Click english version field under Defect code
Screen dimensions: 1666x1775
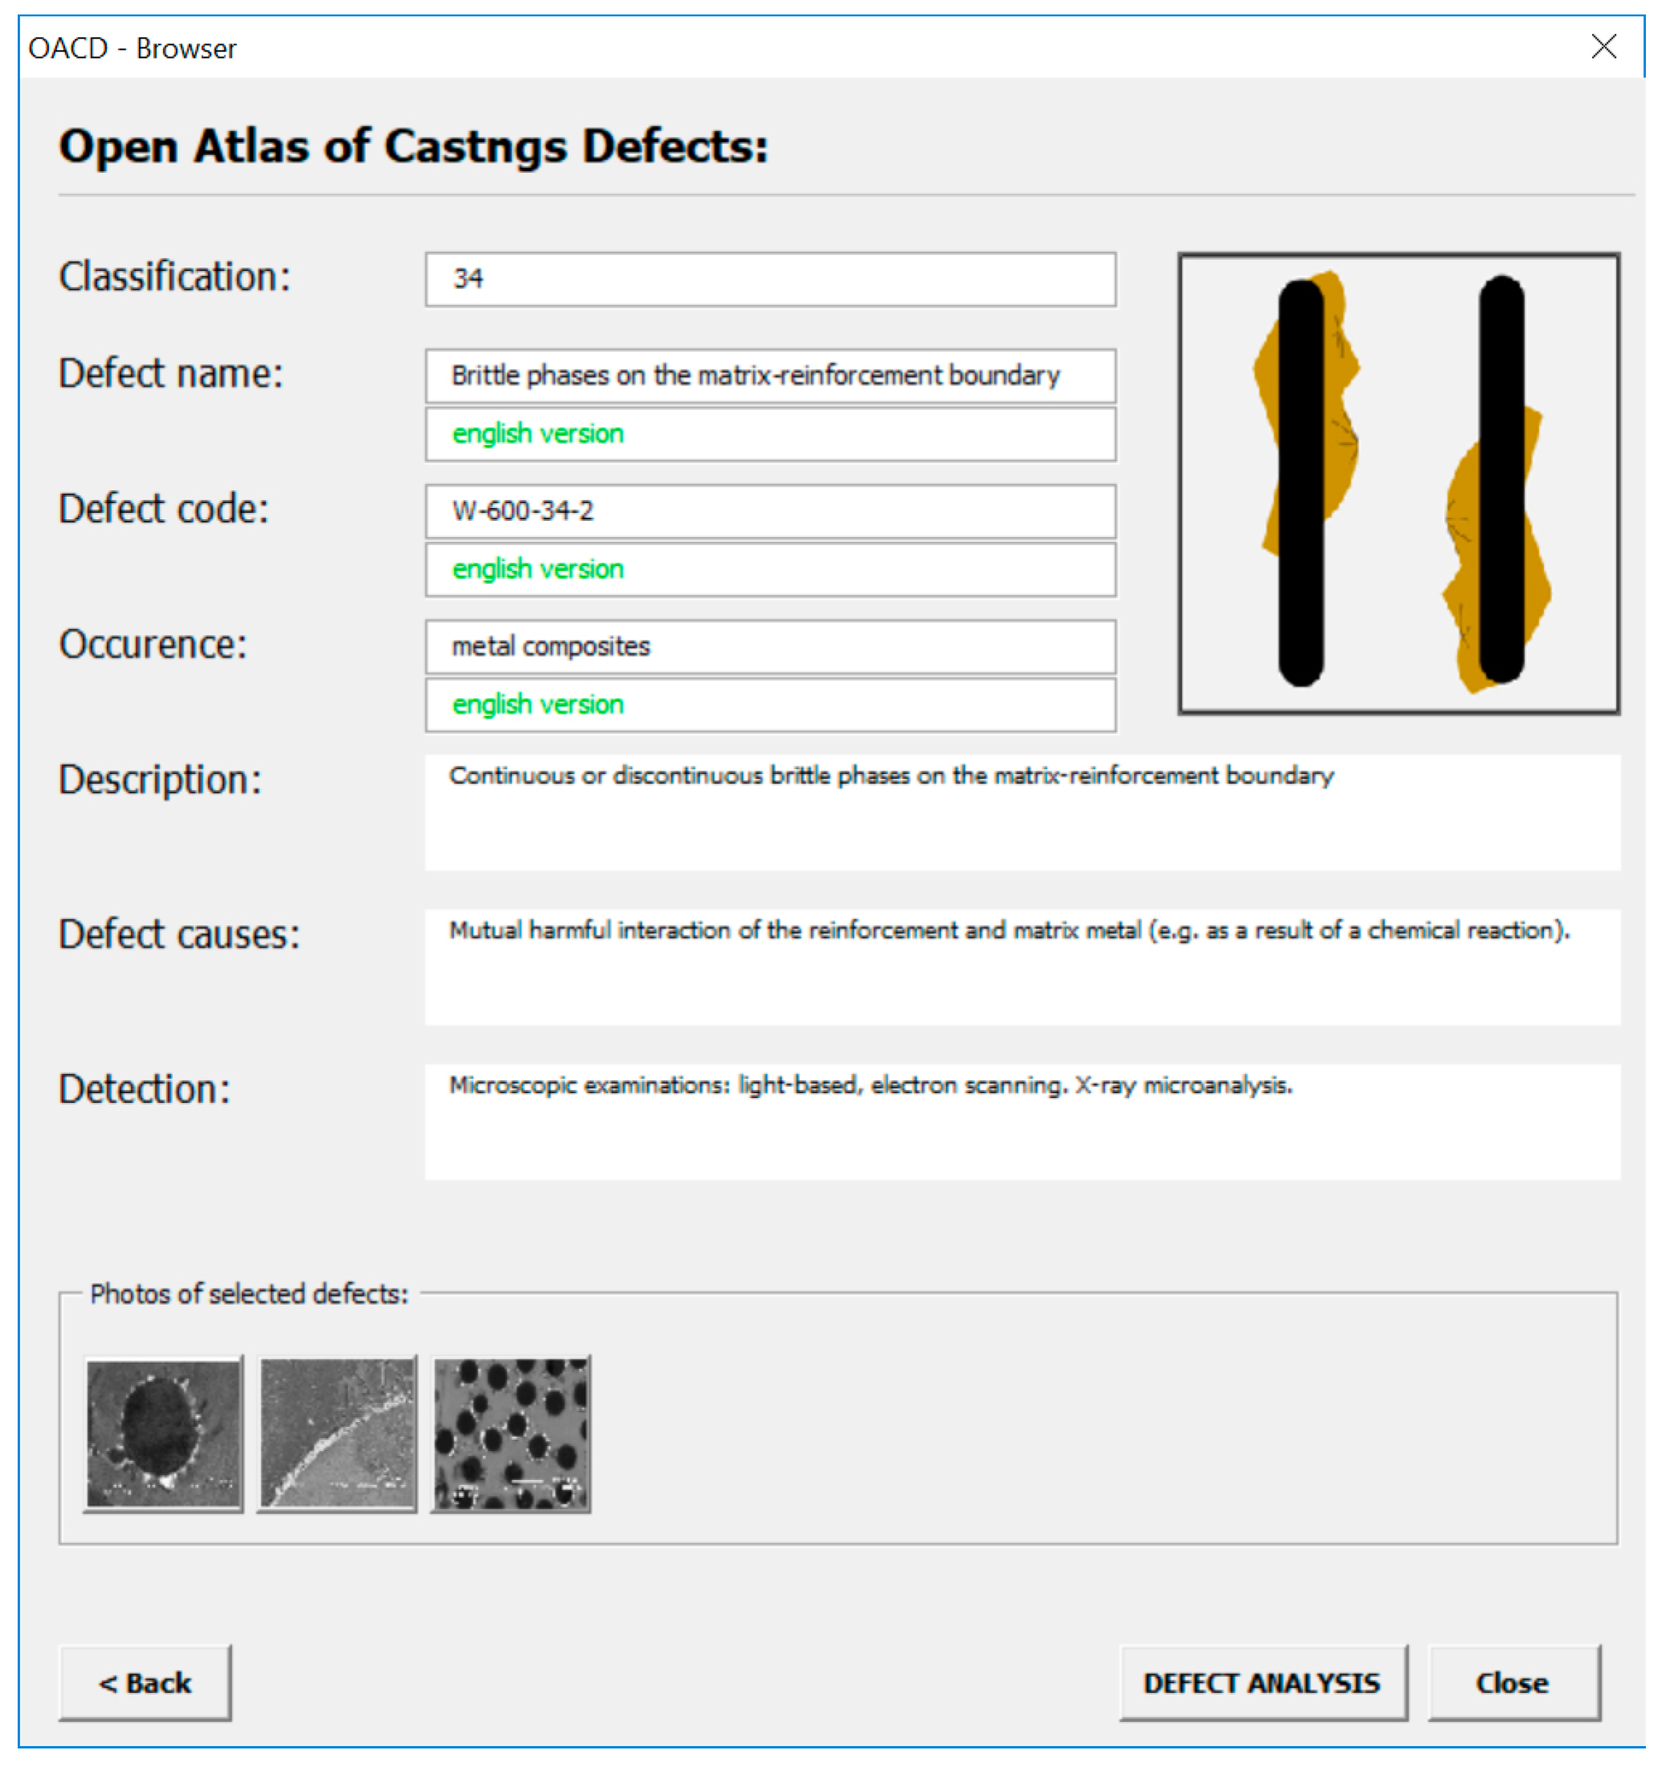(x=769, y=570)
